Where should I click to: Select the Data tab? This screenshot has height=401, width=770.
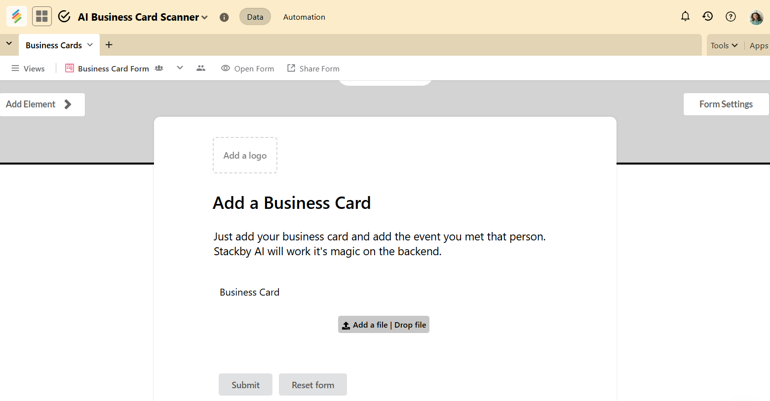[255, 16]
